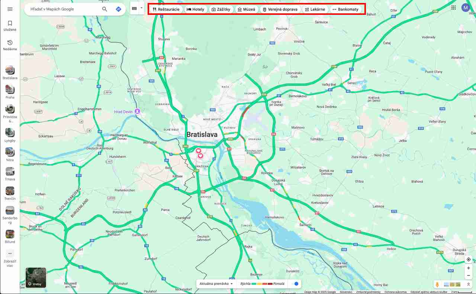
Task: Select the Hotely category chip
Action: click(x=196, y=9)
